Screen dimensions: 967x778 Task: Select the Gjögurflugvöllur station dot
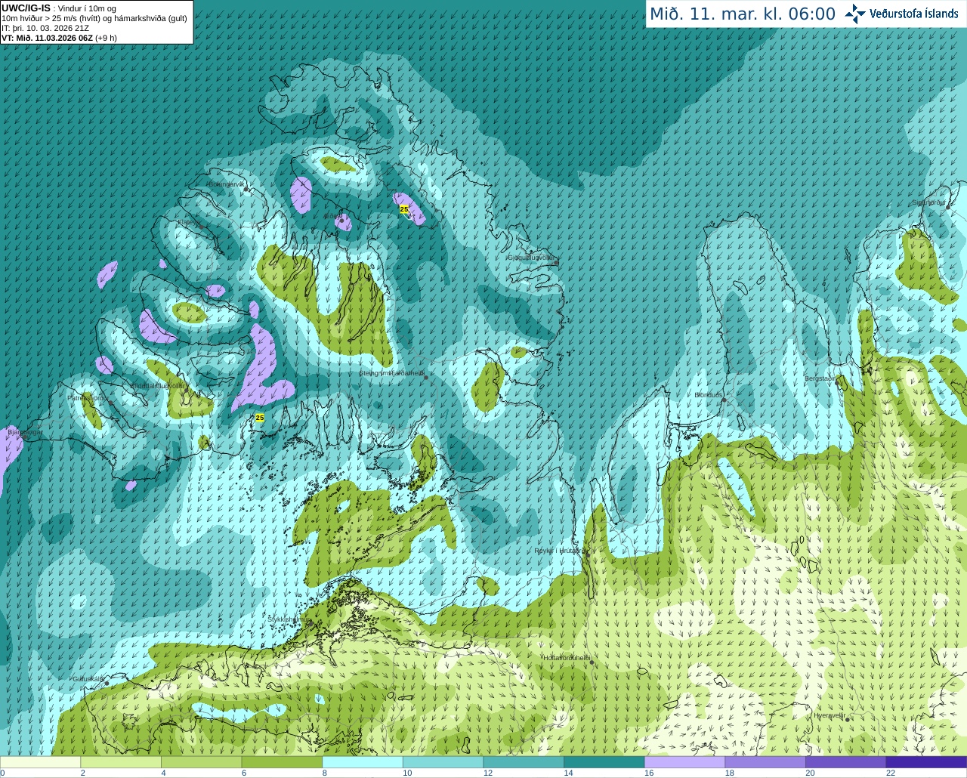pyautogui.click(x=556, y=261)
